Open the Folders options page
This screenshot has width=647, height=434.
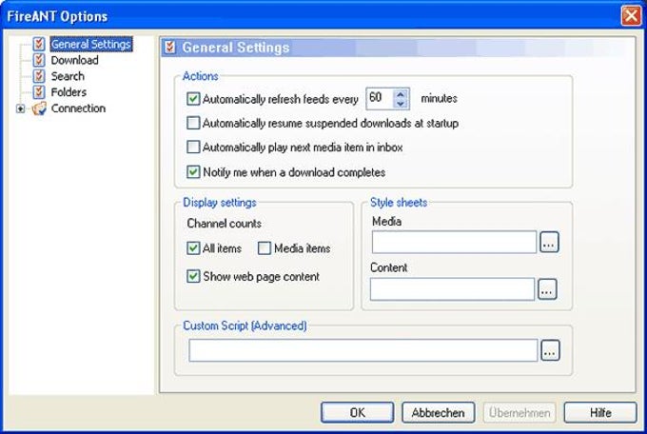click(69, 92)
